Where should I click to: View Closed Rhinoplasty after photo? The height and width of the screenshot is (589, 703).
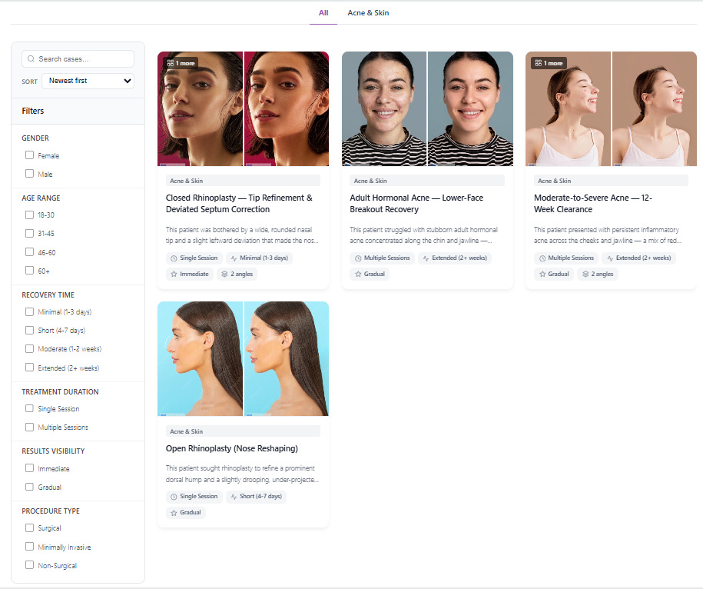[287, 108]
